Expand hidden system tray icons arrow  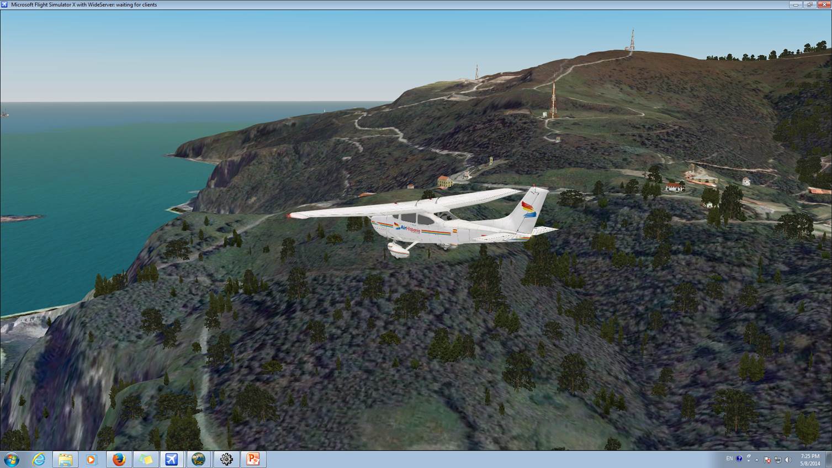[x=757, y=460]
